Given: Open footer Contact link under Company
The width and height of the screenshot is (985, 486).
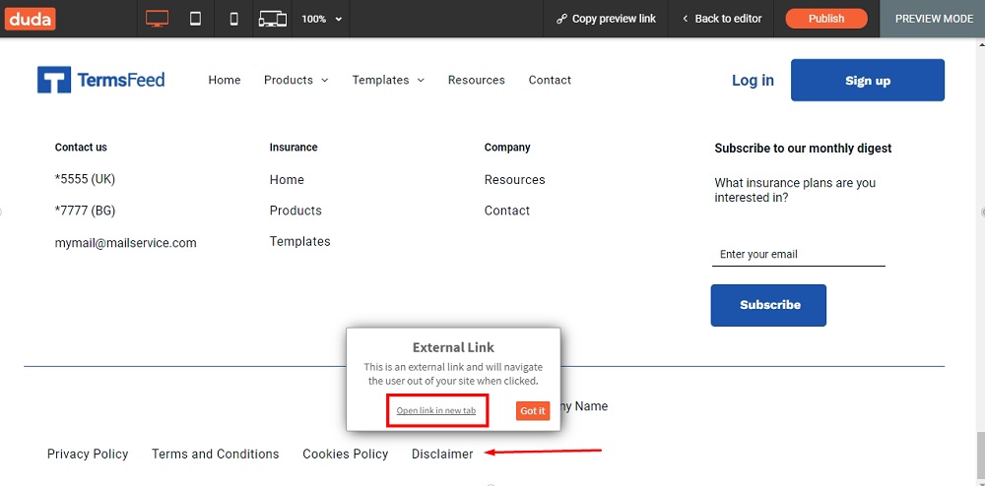Looking at the screenshot, I should click(x=507, y=211).
